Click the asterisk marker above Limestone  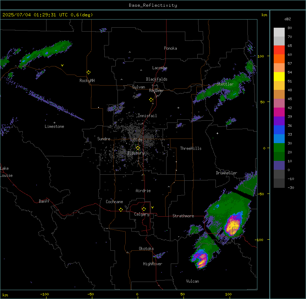pyautogui.click(x=54, y=123)
